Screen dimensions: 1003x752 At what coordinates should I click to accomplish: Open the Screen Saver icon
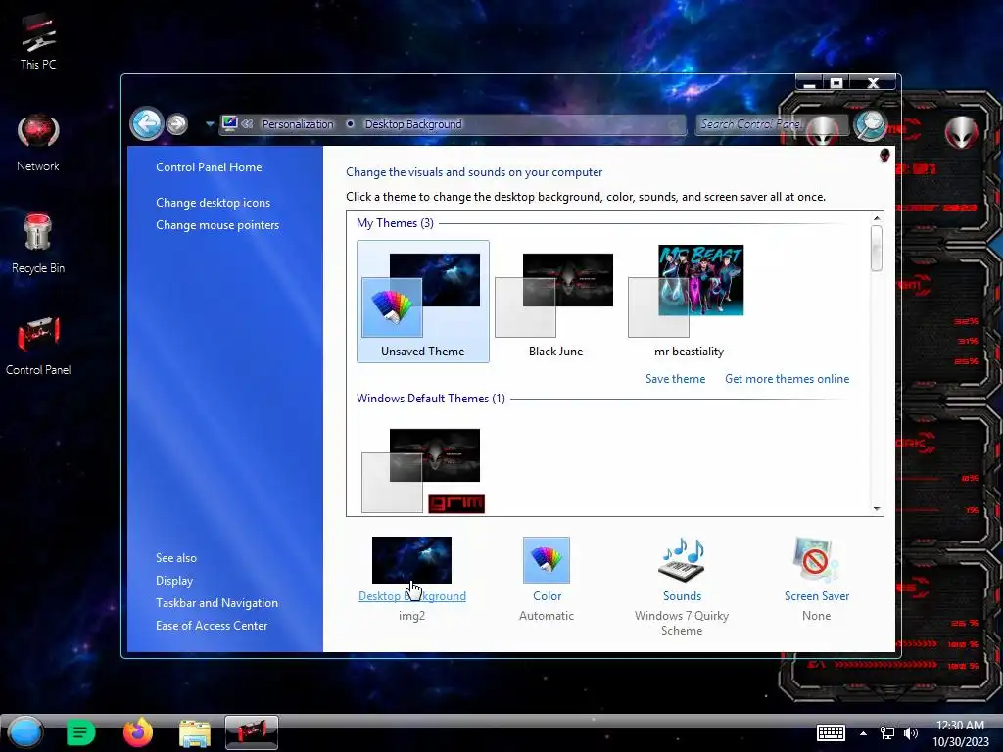tap(815, 559)
